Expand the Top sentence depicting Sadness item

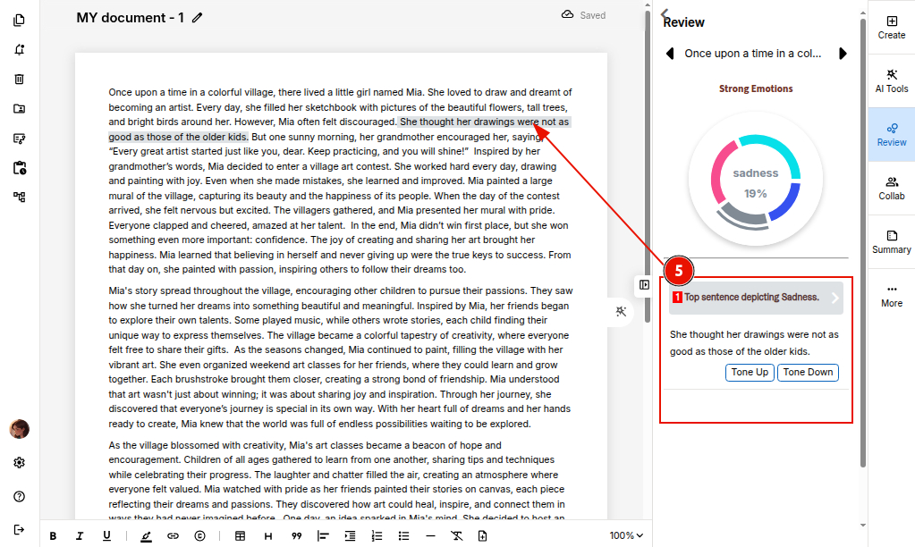pyautogui.click(x=835, y=299)
